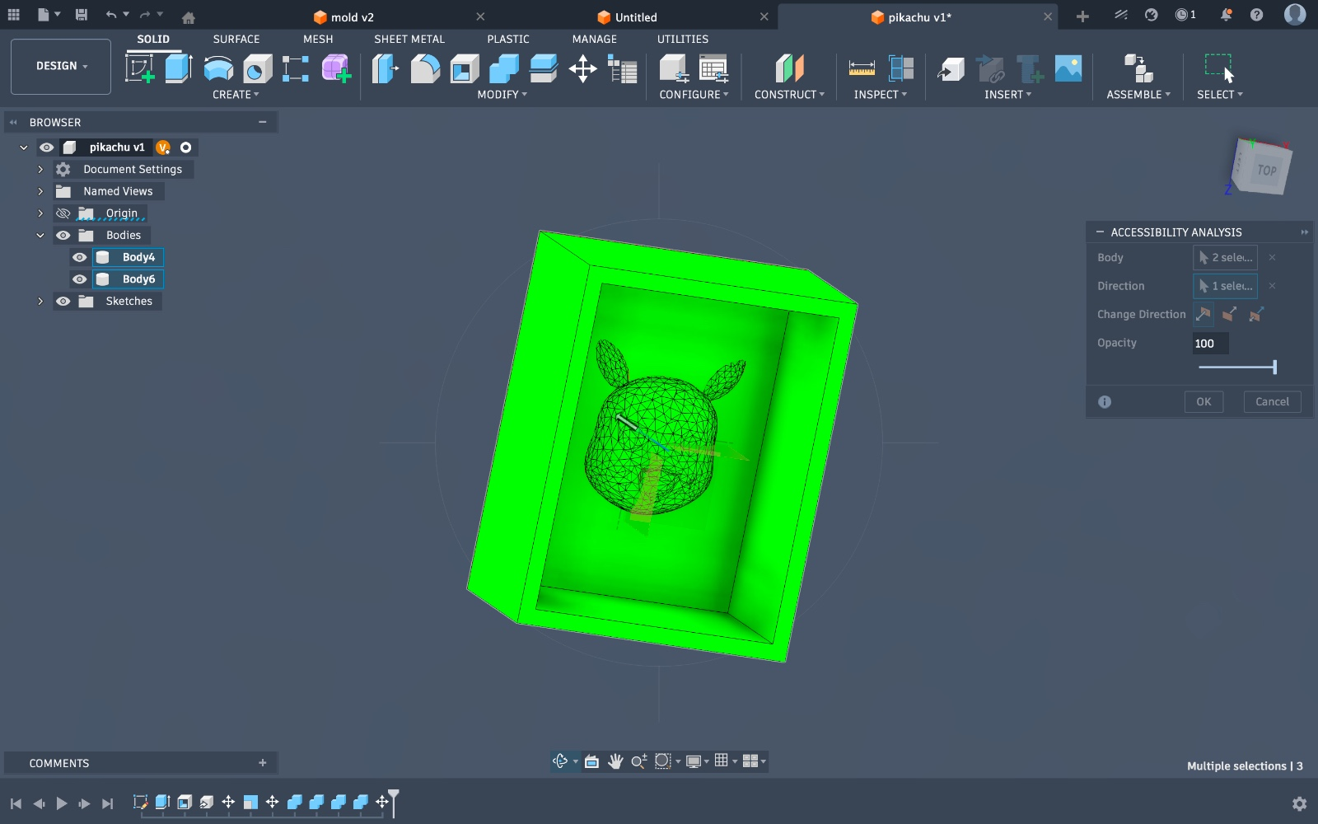Screen dimensions: 1318x824
Task: Toggle the first Change Direction option
Action: [1203, 314]
